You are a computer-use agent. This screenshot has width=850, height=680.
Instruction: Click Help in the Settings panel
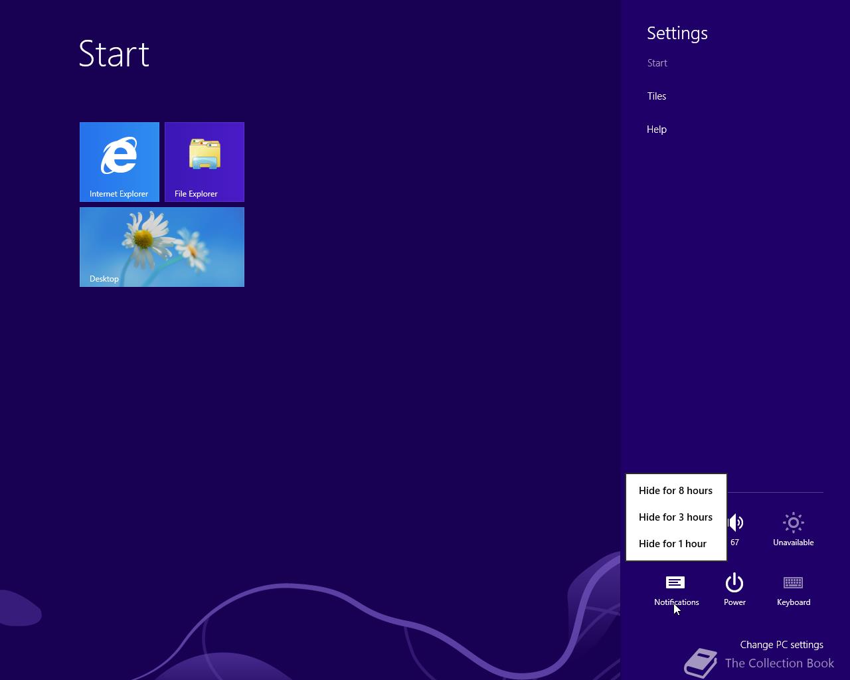(656, 129)
